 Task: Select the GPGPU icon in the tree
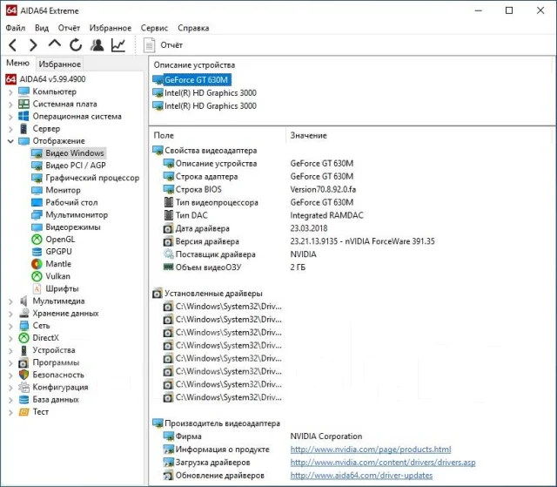click(x=37, y=252)
